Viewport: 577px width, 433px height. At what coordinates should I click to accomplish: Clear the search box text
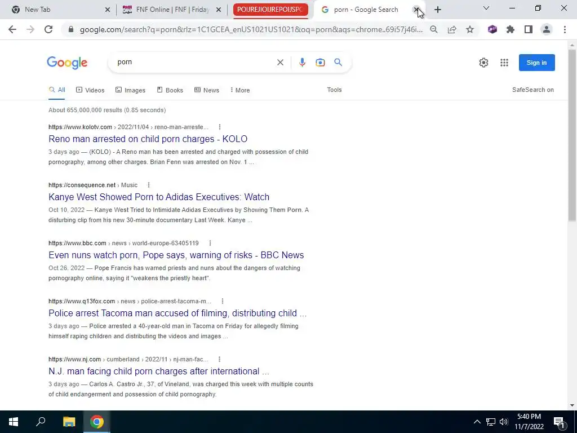[280, 62]
